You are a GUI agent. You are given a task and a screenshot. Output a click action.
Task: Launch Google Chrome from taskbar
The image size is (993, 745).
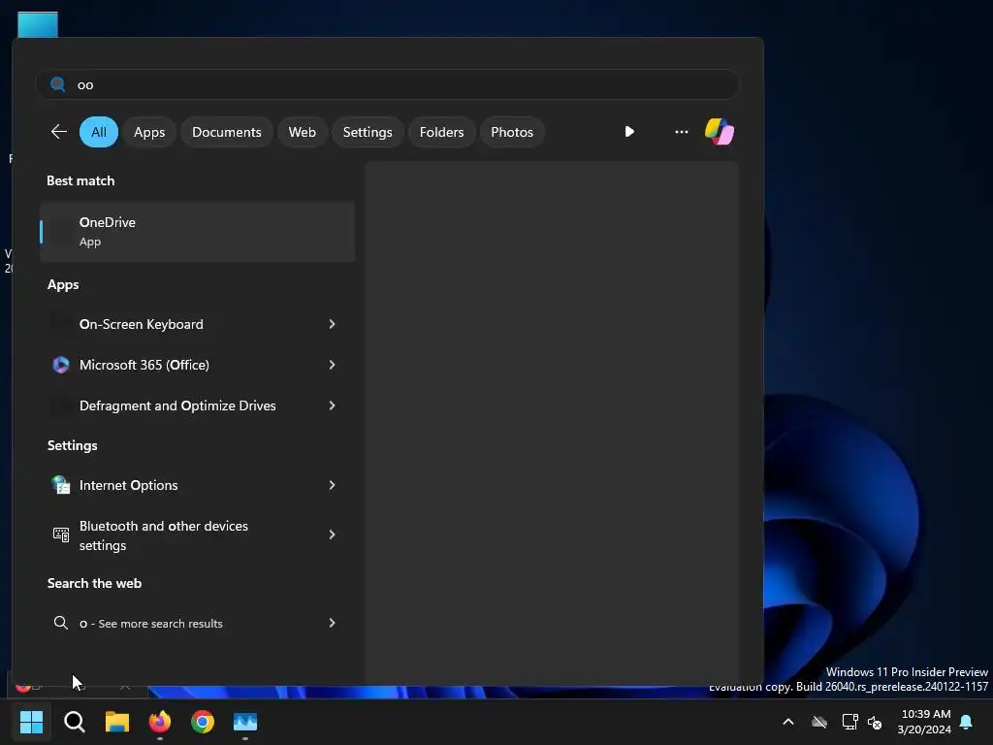203,722
